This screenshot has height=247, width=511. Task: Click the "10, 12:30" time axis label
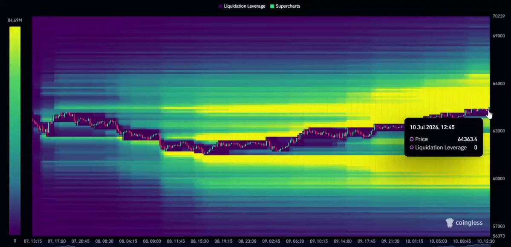click(485, 241)
